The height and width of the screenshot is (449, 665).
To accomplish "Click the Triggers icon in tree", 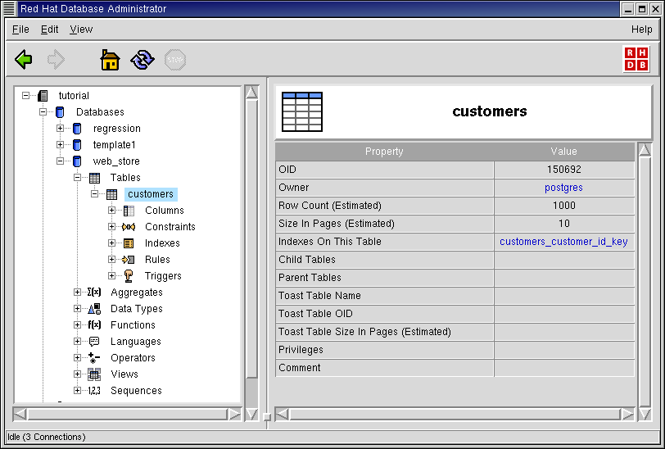I will click(x=129, y=276).
